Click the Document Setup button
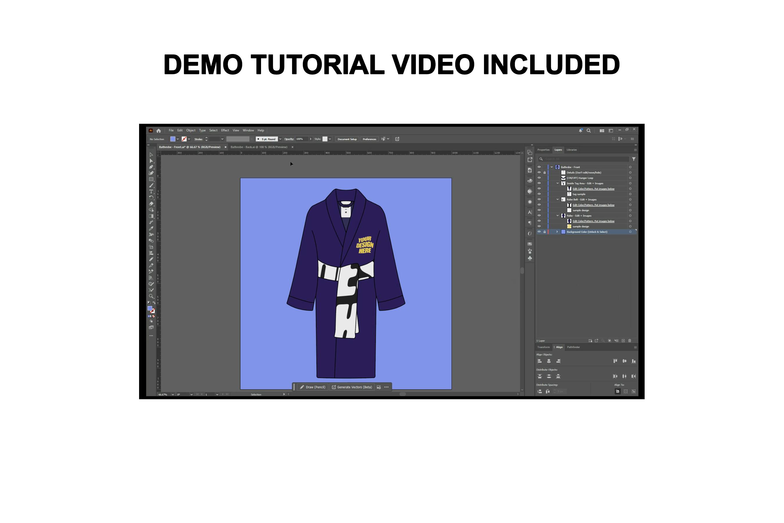This screenshot has width=784, height=523. [347, 139]
